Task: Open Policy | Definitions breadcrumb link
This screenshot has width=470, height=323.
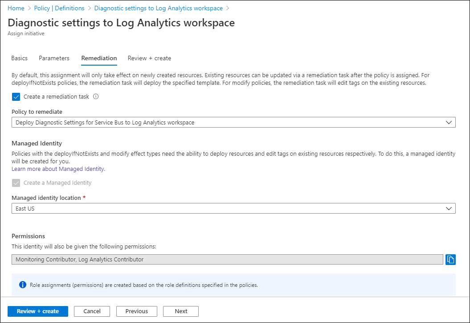Action: (58, 8)
